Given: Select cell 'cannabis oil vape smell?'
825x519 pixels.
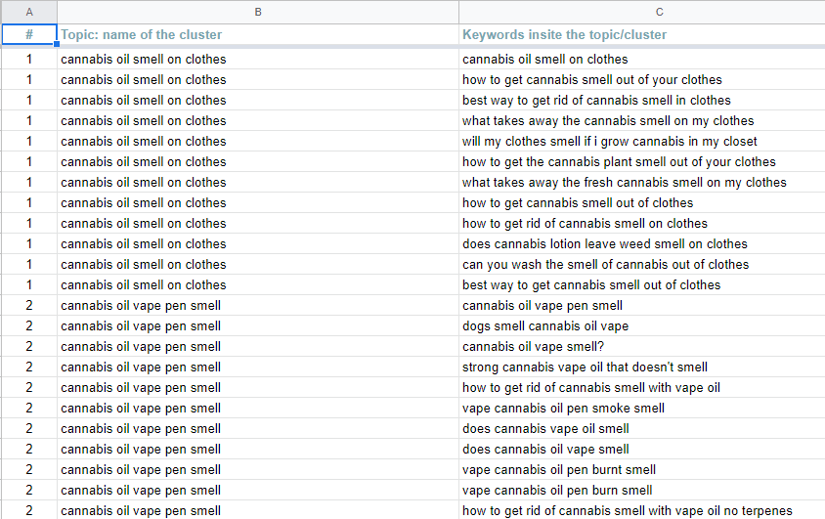Looking at the screenshot, I should [642, 347].
